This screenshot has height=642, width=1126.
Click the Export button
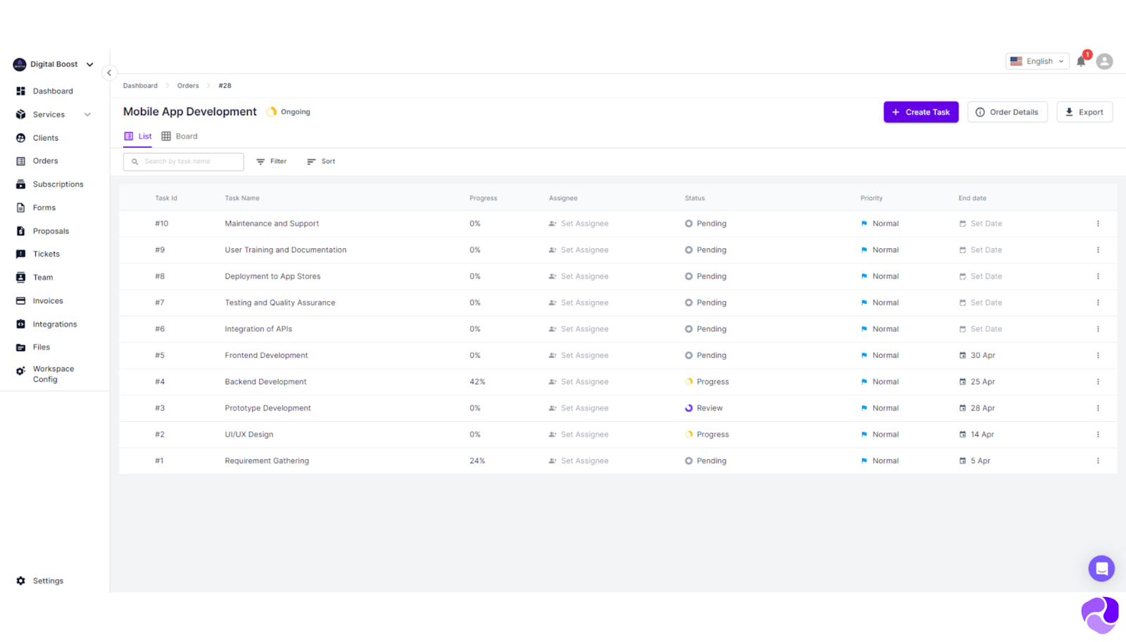(x=1084, y=112)
